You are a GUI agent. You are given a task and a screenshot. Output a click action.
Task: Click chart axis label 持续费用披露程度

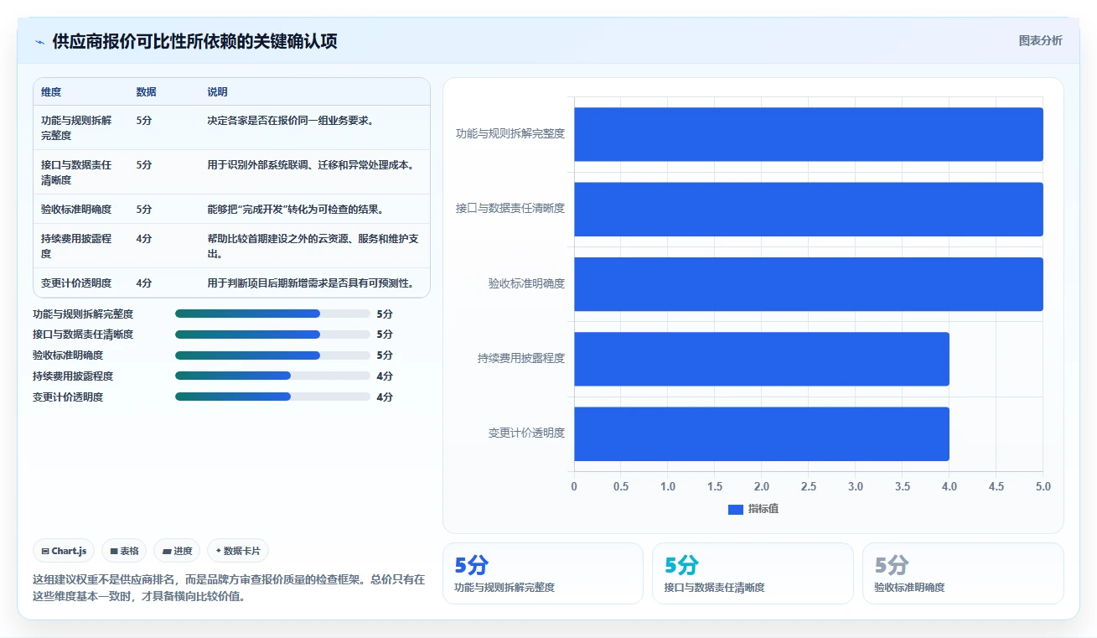[x=521, y=358]
